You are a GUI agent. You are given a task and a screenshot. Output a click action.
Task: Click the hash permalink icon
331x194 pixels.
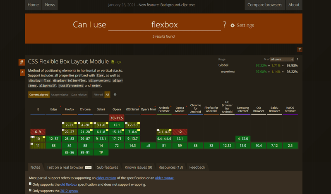22,62
